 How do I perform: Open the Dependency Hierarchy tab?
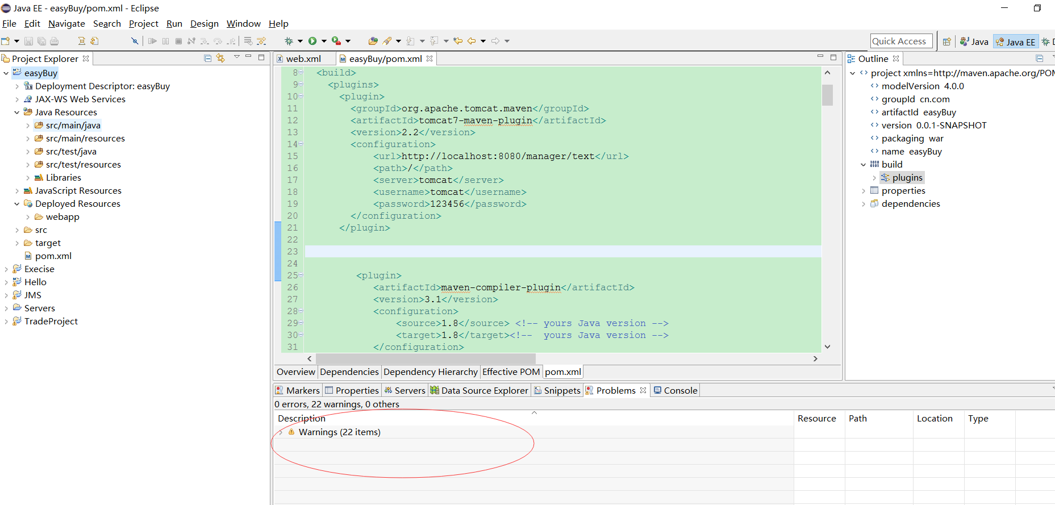point(430,372)
